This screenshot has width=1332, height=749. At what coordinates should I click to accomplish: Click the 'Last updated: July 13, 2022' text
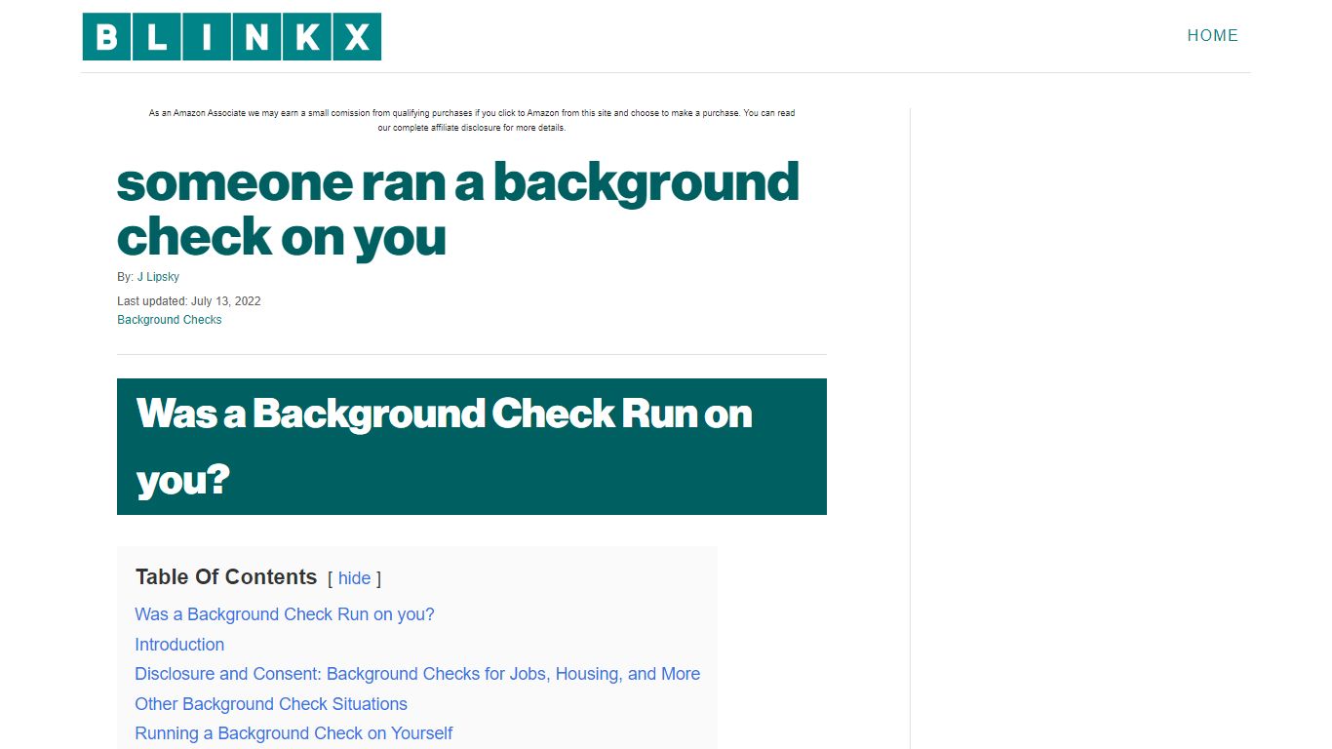click(189, 301)
